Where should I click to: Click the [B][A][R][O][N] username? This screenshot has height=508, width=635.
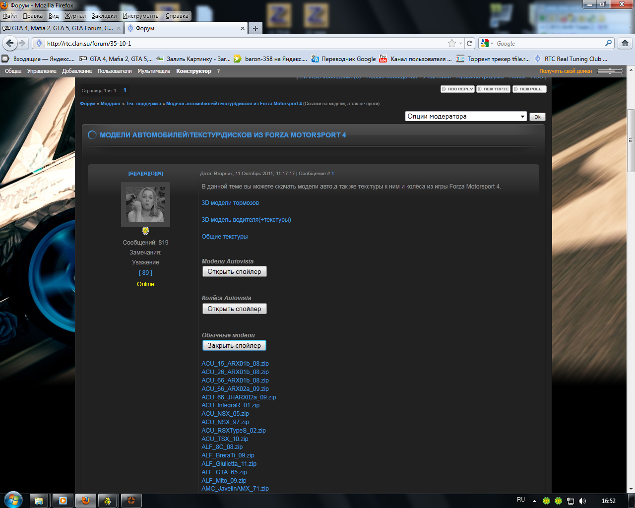click(145, 174)
